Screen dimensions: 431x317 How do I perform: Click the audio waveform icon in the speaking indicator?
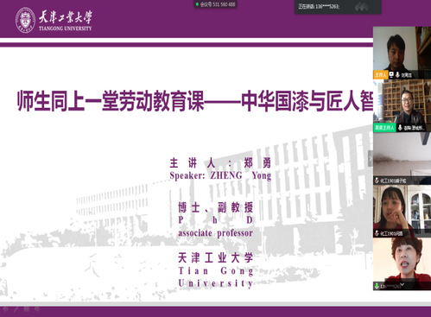[x=361, y=6]
